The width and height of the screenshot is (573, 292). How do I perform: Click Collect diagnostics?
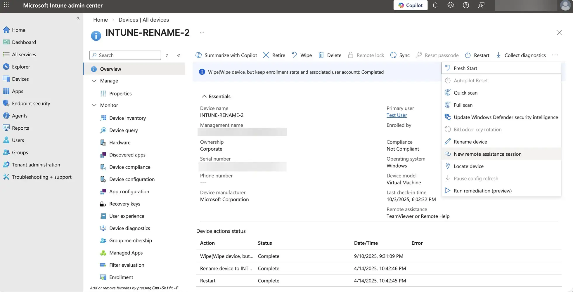521,55
